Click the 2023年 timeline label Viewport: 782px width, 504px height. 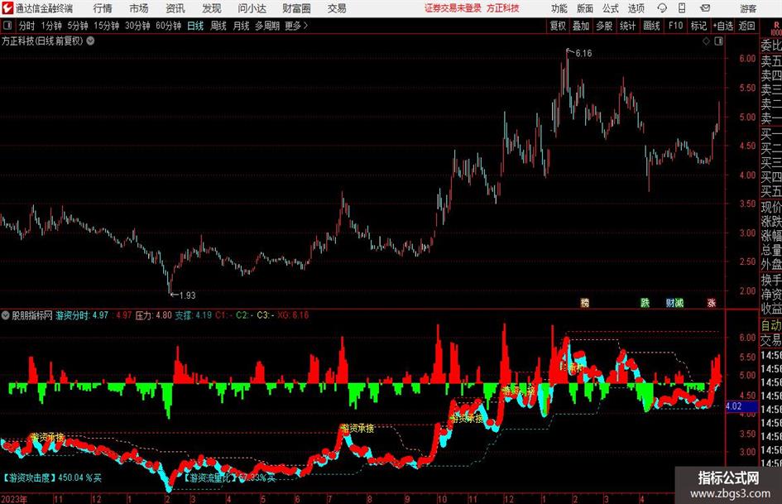pos(14,499)
